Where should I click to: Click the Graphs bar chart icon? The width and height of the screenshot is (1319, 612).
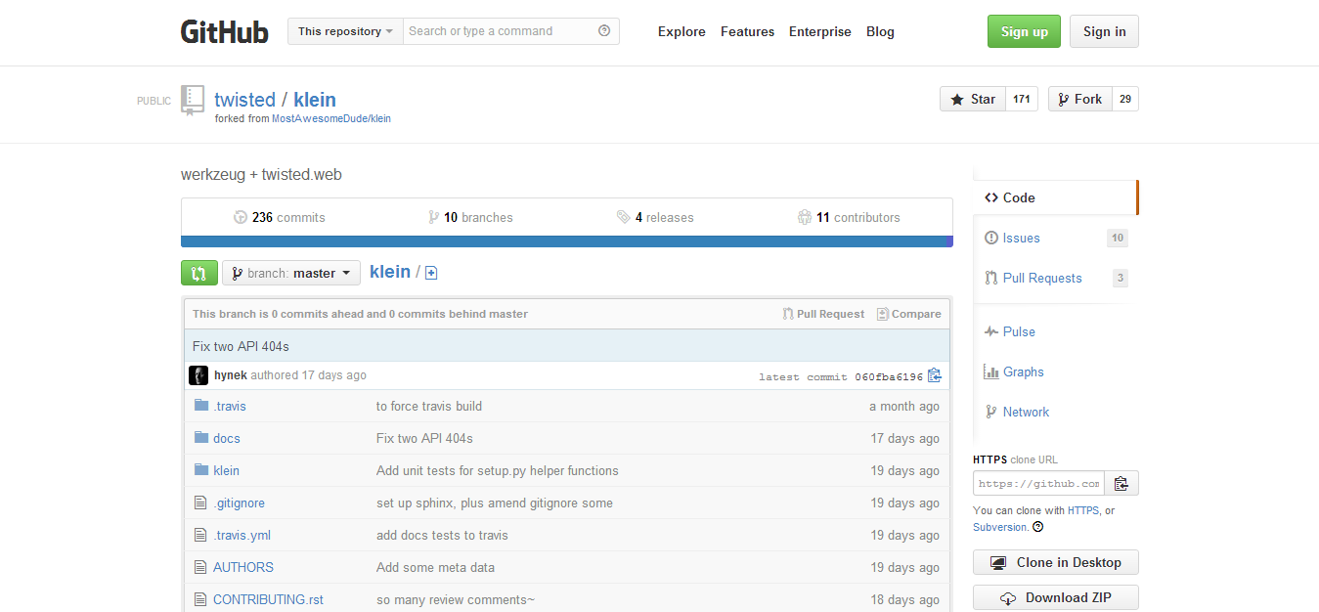coord(991,372)
